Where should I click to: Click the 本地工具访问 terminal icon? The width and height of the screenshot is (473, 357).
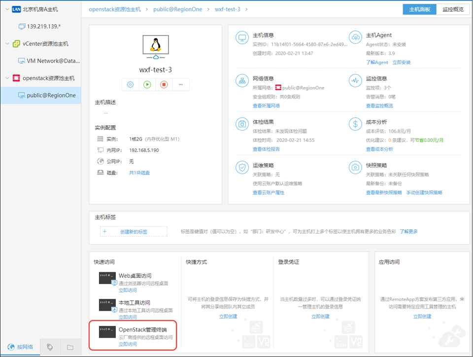pyautogui.click(x=107, y=305)
